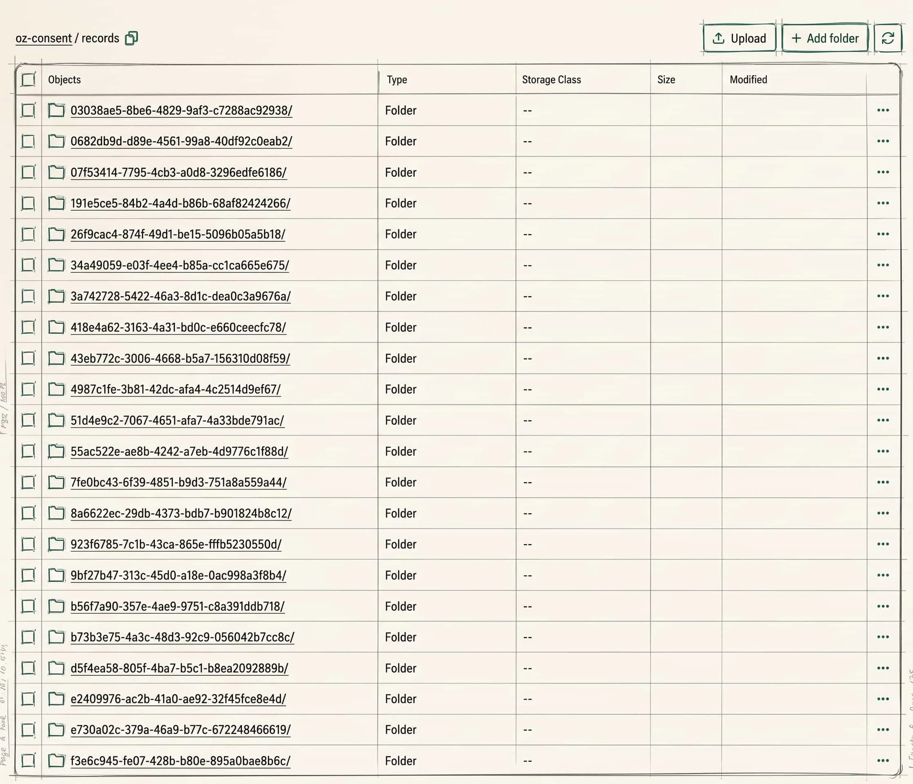Click the records breadcrumb text
Viewport: 913px width, 784px height.
[100, 38]
